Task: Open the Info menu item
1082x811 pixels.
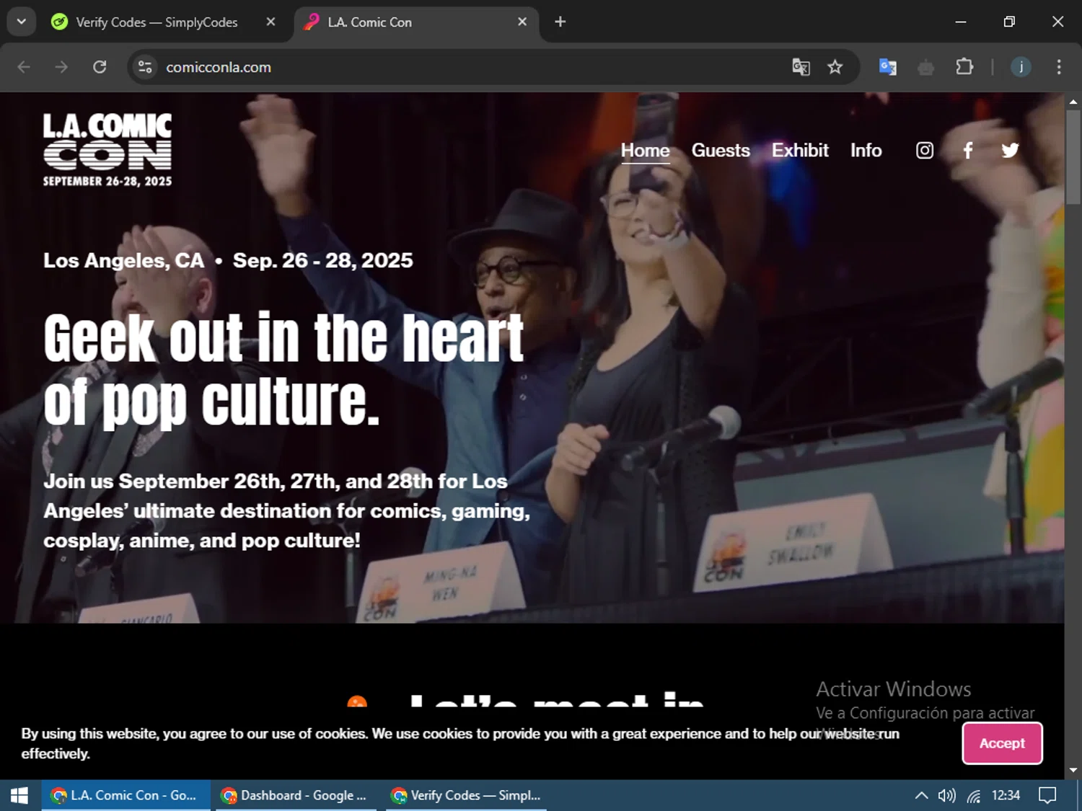Action: [x=866, y=150]
